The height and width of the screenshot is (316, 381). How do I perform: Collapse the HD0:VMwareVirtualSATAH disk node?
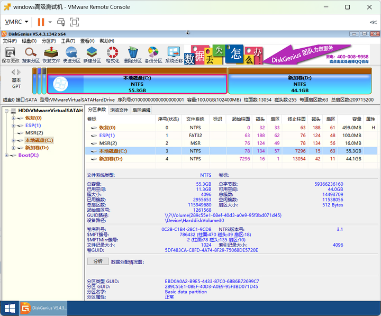(6, 111)
